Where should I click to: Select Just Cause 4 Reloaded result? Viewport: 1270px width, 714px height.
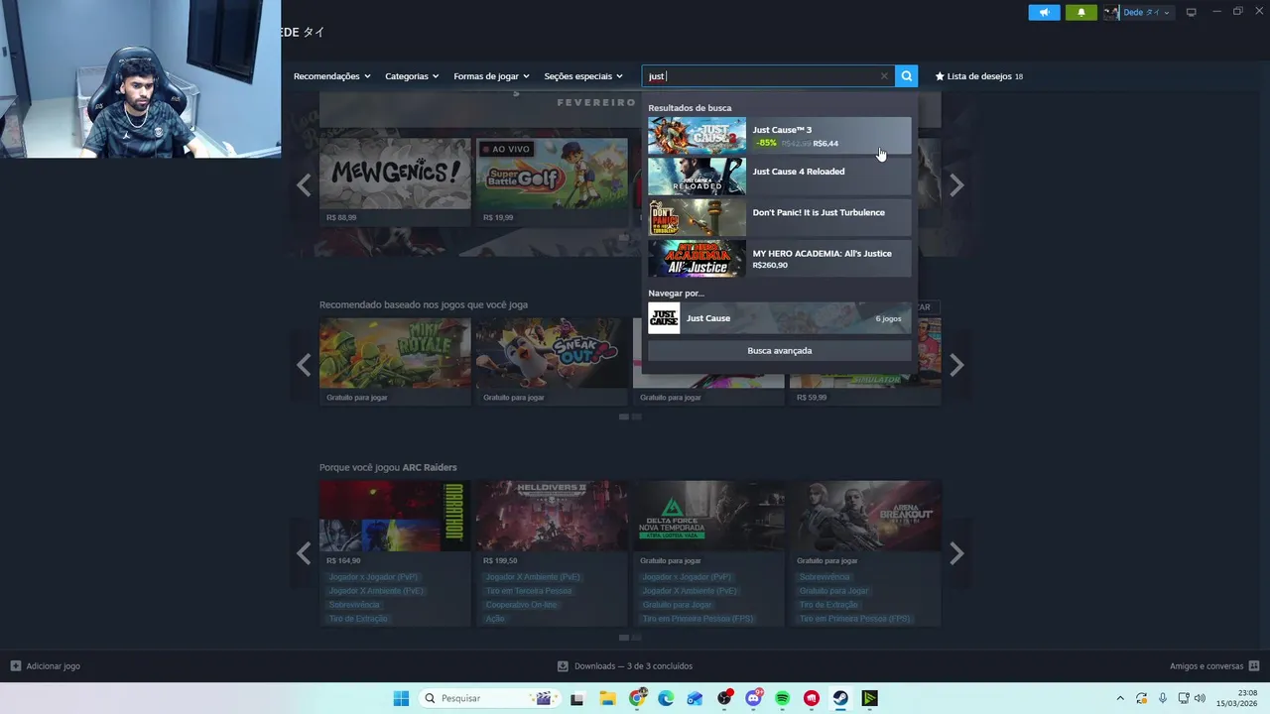click(779, 177)
